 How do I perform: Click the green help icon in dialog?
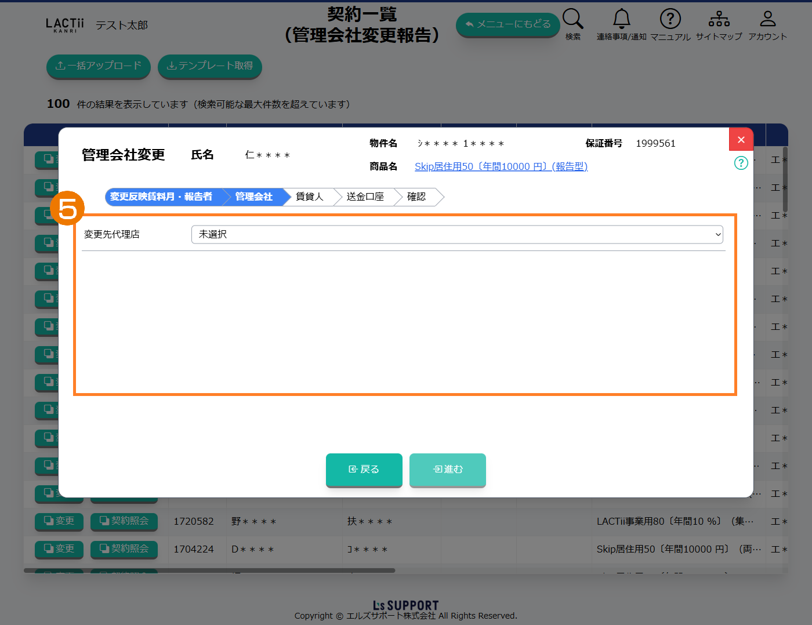tap(741, 163)
